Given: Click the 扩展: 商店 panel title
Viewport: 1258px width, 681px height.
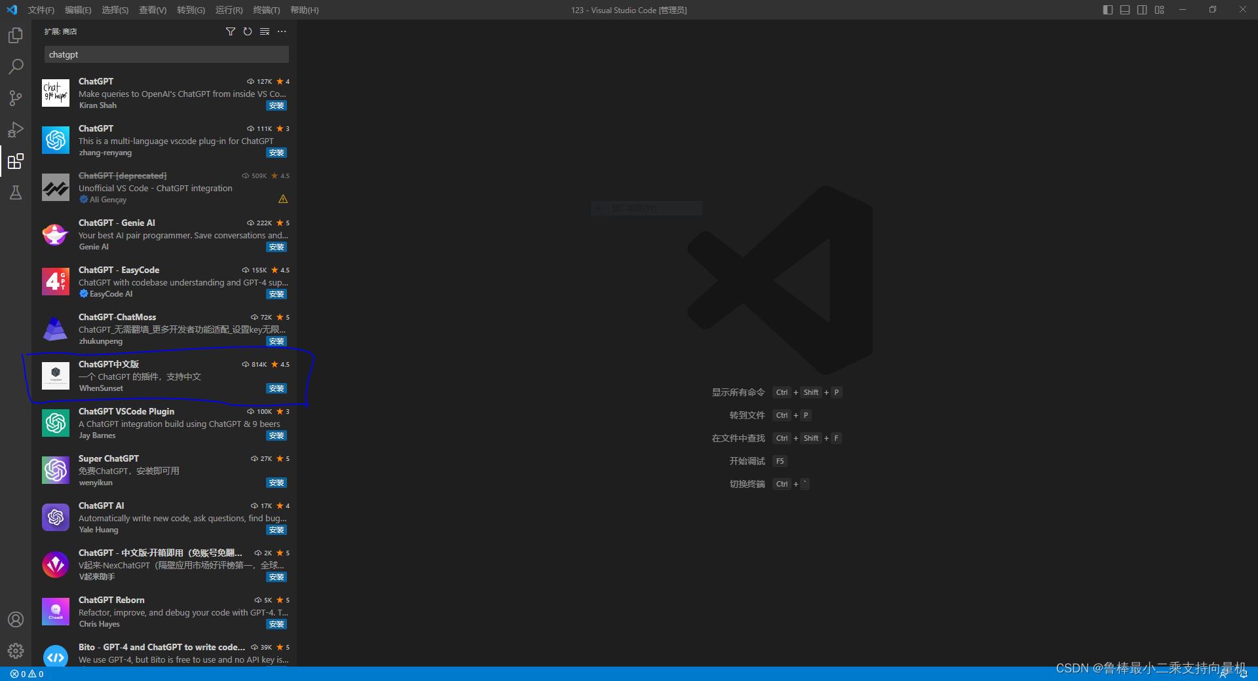Looking at the screenshot, I should pos(61,31).
